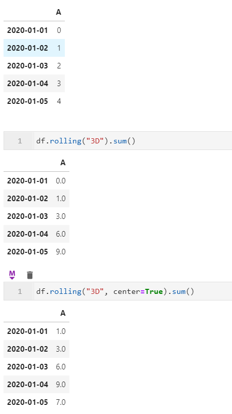
Task: Delete the cell with the trash icon
Action: click(x=30, y=275)
